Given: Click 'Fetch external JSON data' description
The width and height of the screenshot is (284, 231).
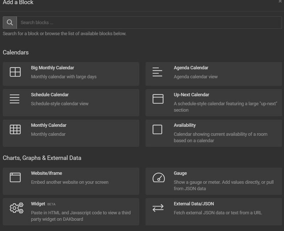Looking at the screenshot, I should 218,213.
